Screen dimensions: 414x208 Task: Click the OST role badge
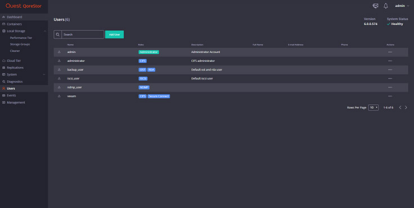pyautogui.click(x=142, y=70)
